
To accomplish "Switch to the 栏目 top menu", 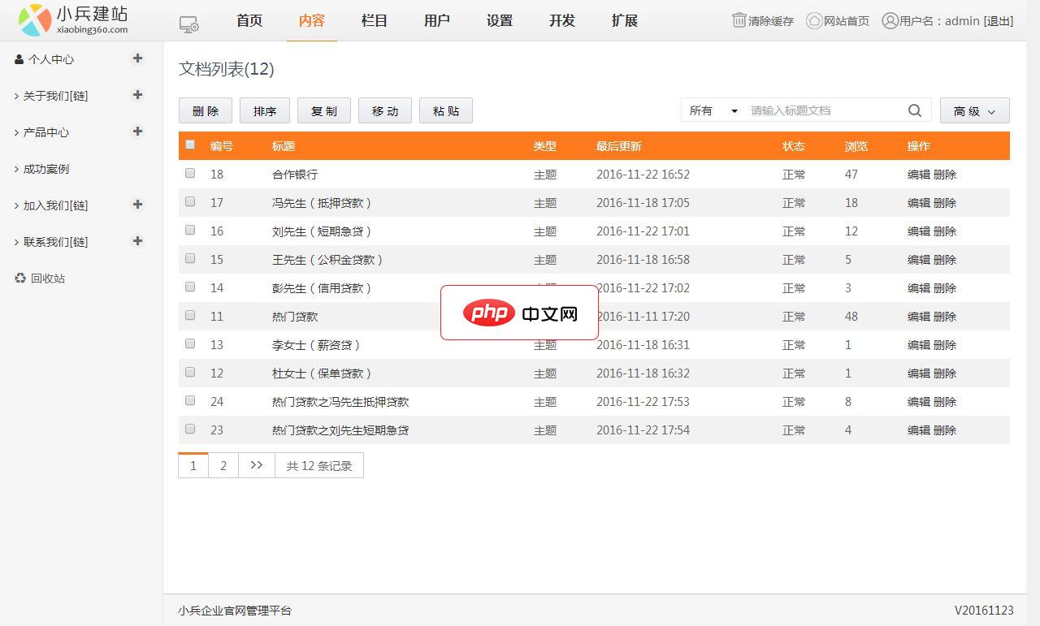I will (x=374, y=21).
